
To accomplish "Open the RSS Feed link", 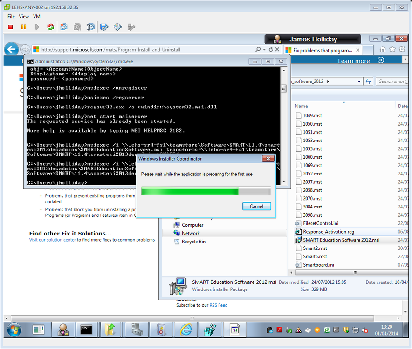I will tap(218, 305).
